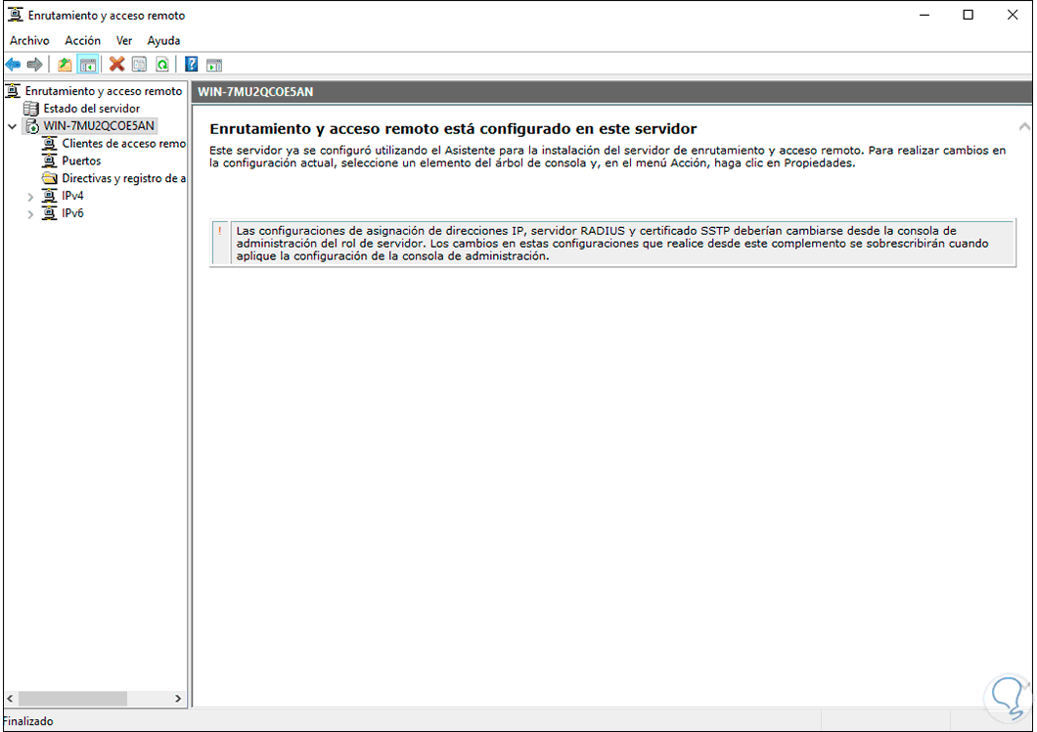Open the Ver menu

tap(124, 40)
